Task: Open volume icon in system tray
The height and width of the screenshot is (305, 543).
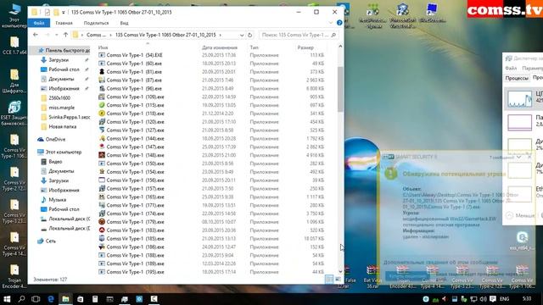Action: click(x=483, y=299)
